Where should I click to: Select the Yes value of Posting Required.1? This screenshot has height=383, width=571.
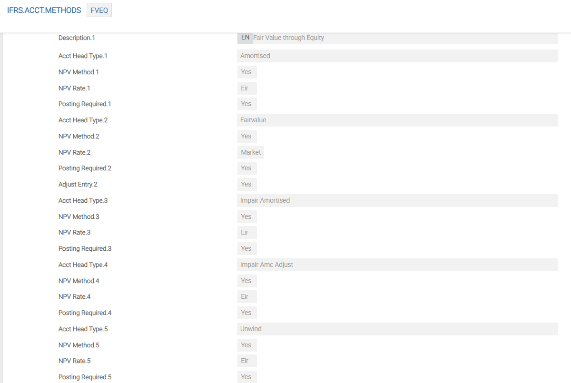point(246,104)
